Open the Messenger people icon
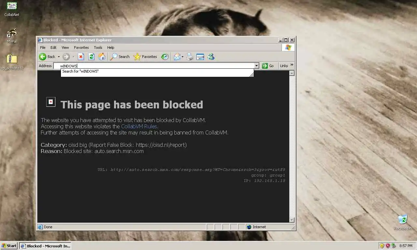The height and width of the screenshot is (250, 417). (211, 57)
